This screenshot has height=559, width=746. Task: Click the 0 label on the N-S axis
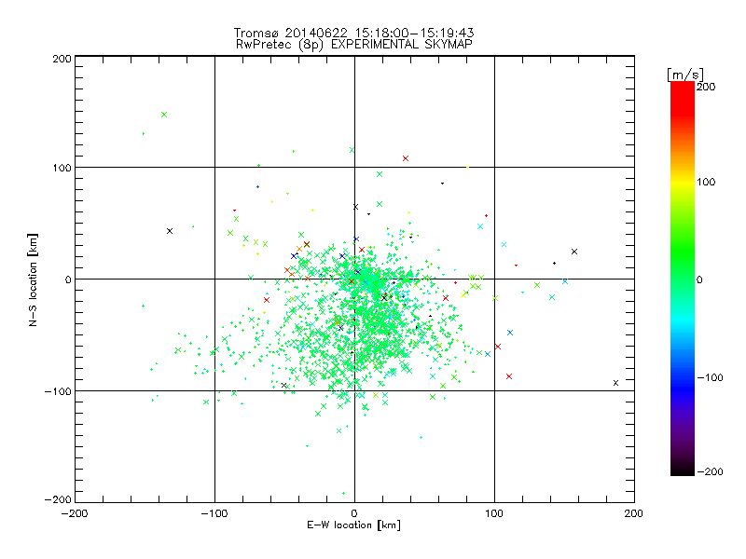(68, 279)
